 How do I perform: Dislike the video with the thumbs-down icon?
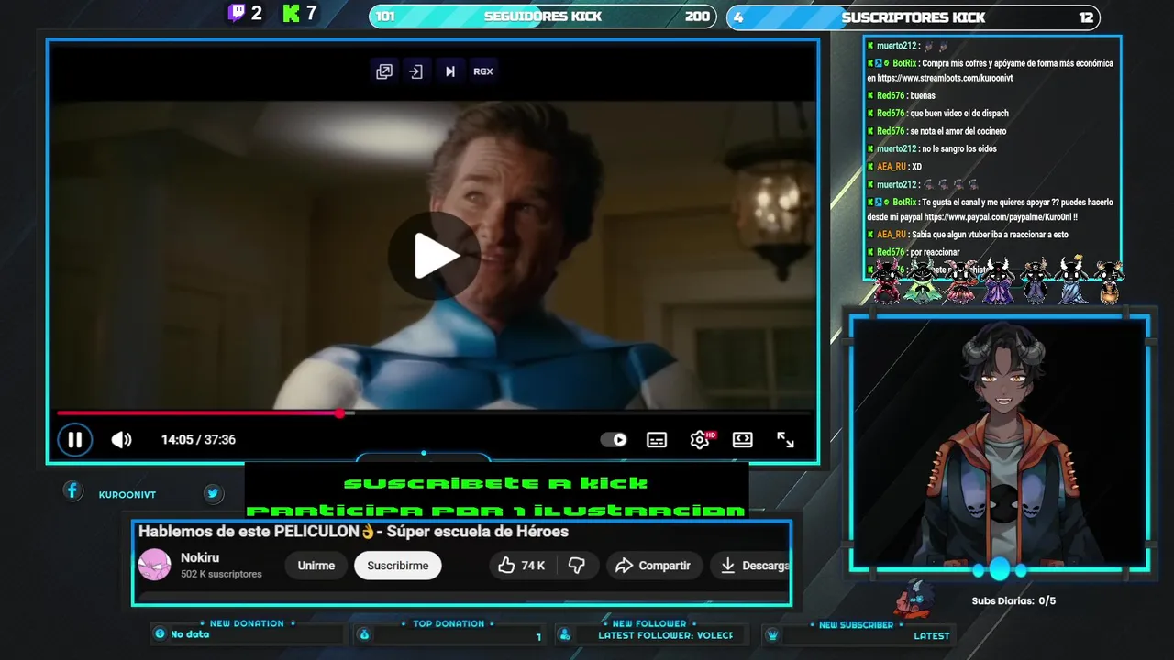click(577, 566)
